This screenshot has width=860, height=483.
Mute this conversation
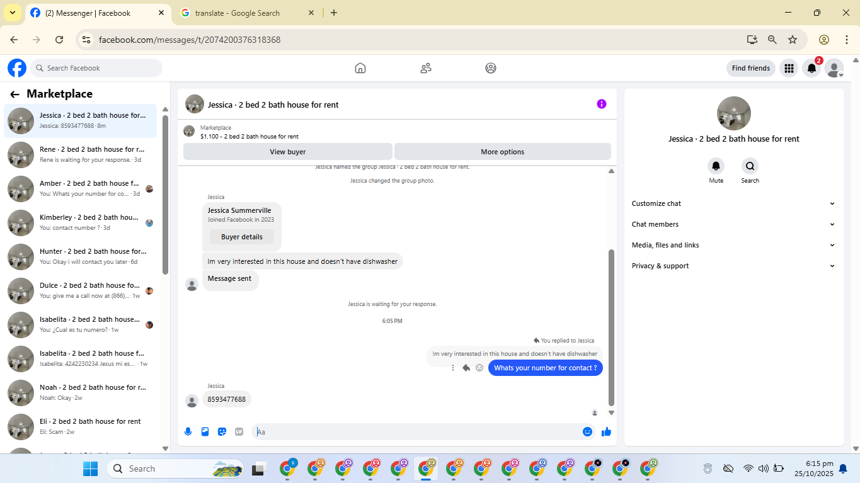(716, 166)
